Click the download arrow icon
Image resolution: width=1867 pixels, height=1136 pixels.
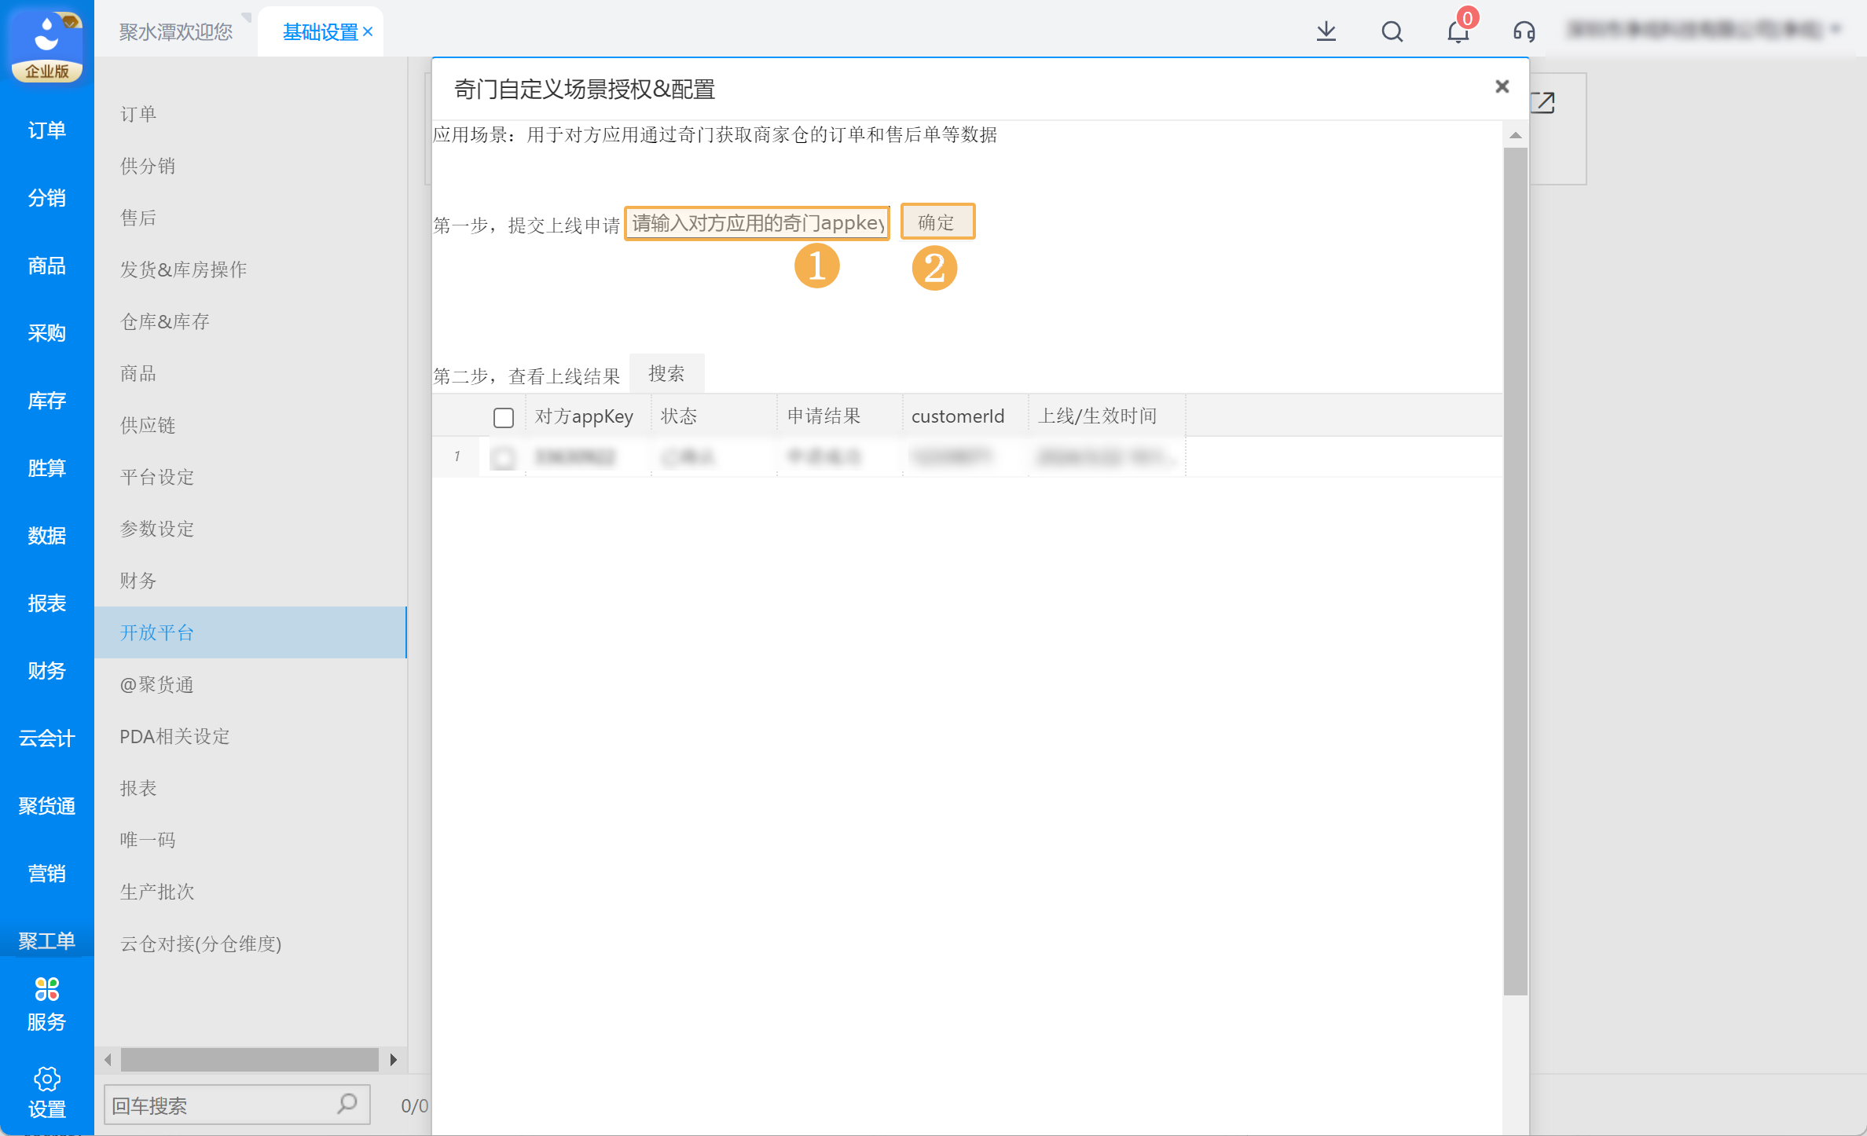coord(1326,31)
